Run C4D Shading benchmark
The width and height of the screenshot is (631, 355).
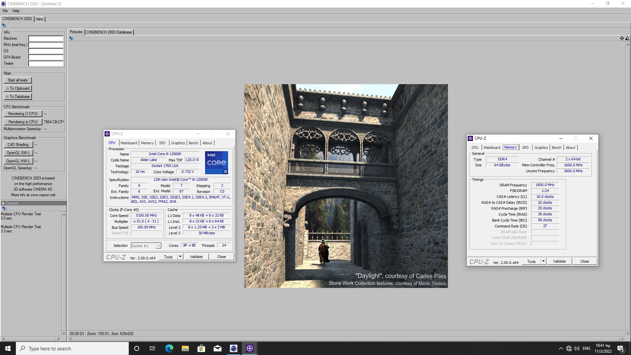pyautogui.click(x=18, y=145)
